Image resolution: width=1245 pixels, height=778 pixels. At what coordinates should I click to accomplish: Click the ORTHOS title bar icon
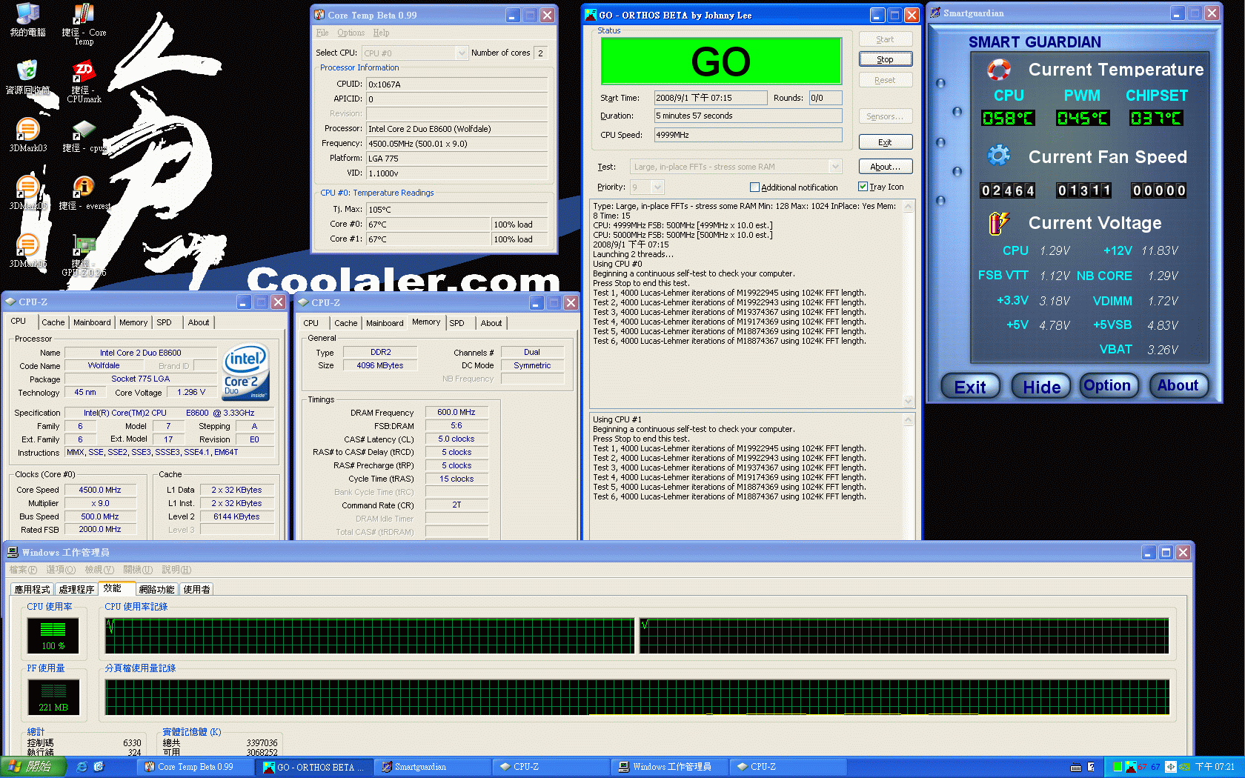tap(591, 15)
